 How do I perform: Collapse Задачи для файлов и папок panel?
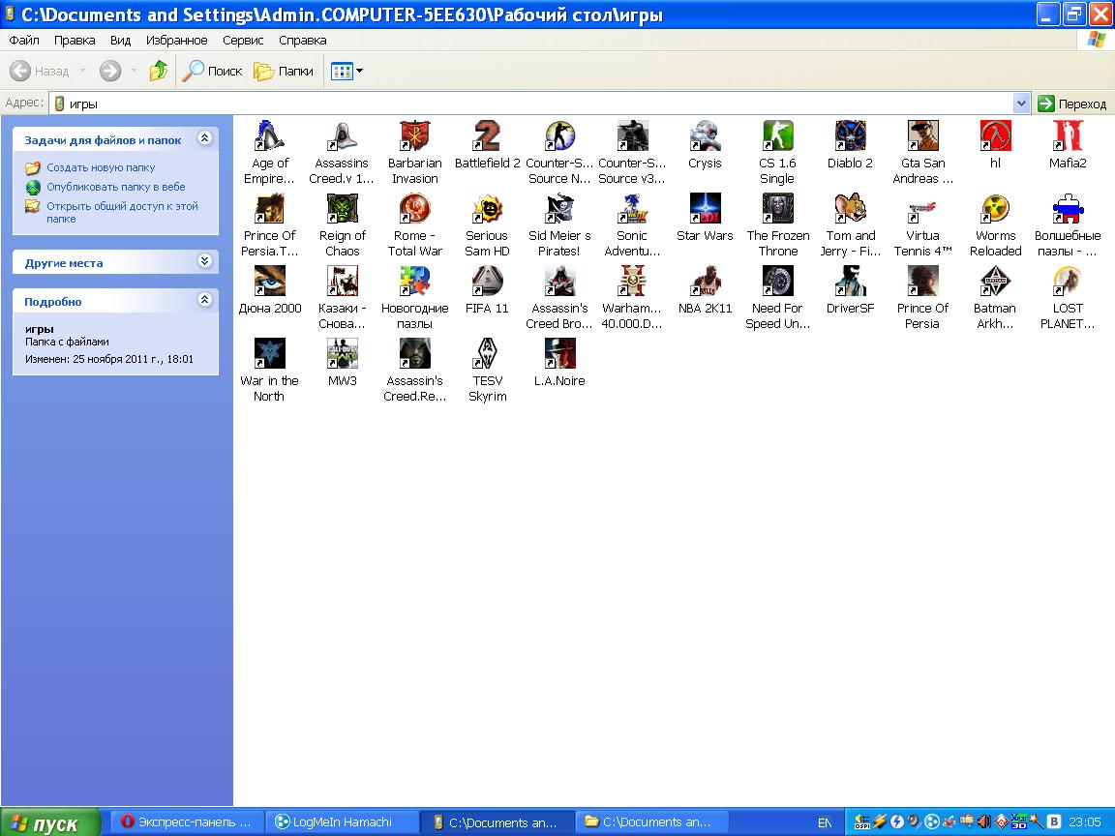pos(205,138)
